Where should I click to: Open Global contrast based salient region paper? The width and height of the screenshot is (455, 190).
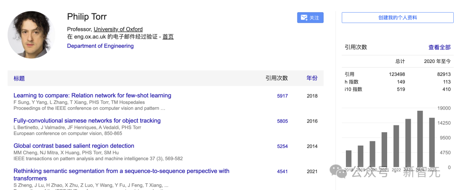pyautogui.click(x=74, y=146)
